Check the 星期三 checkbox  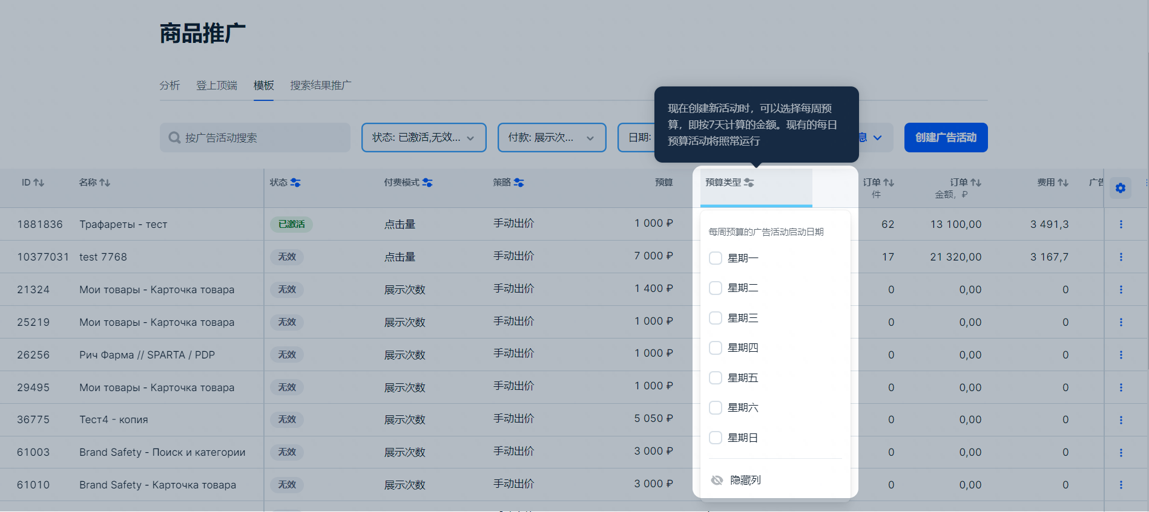point(716,318)
